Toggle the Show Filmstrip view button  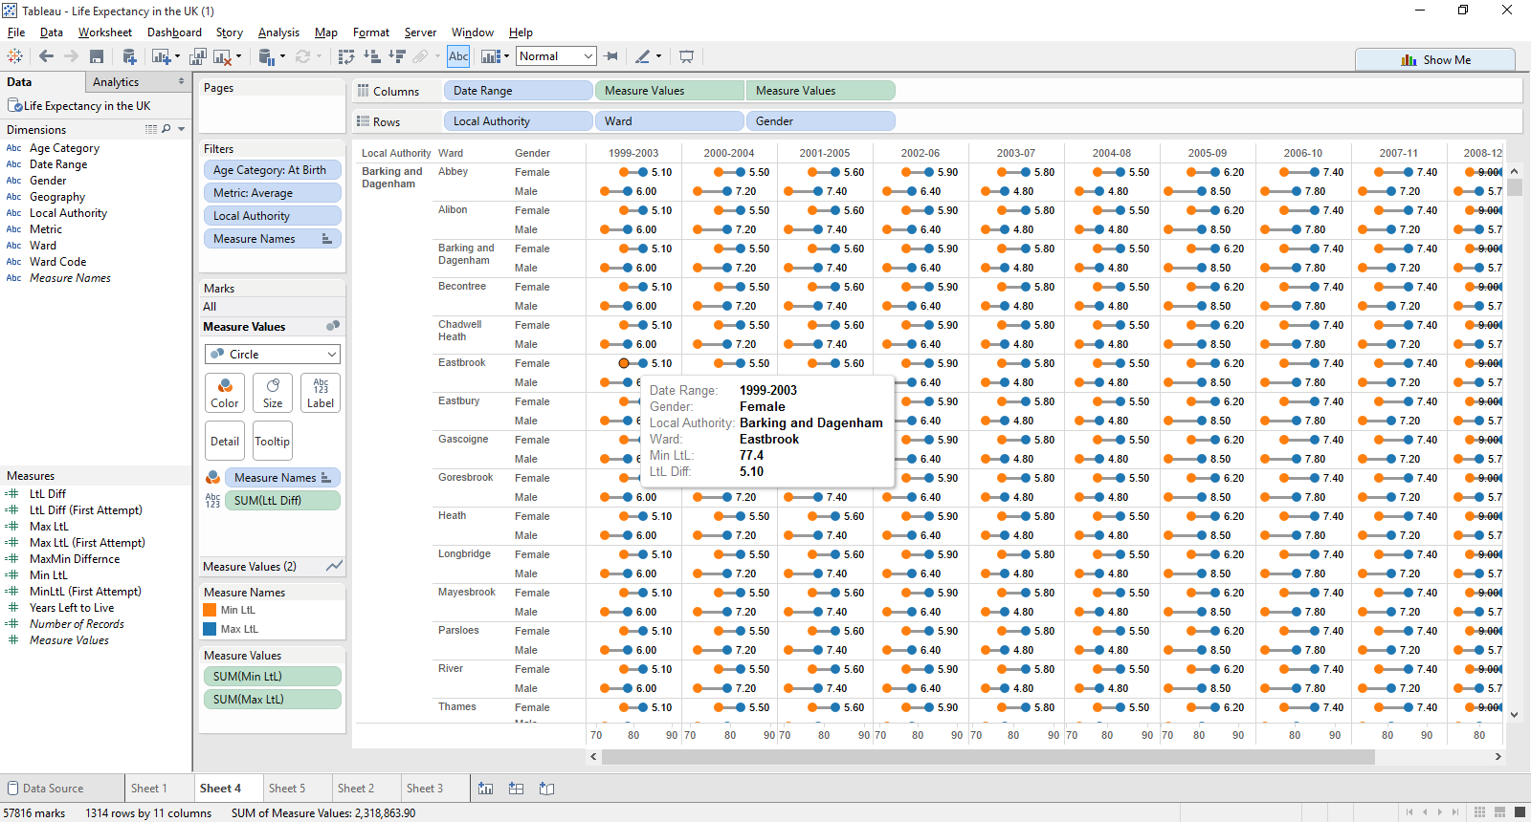click(1499, 812)
